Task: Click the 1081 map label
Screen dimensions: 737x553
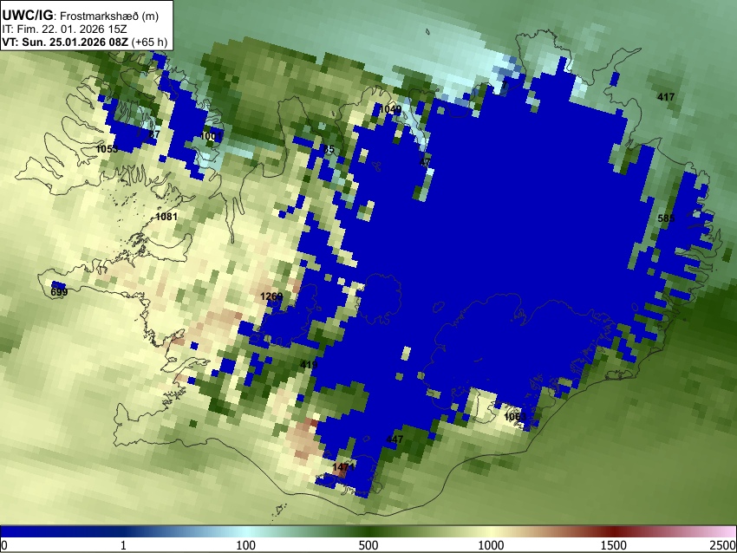Action: pos(166,217)
